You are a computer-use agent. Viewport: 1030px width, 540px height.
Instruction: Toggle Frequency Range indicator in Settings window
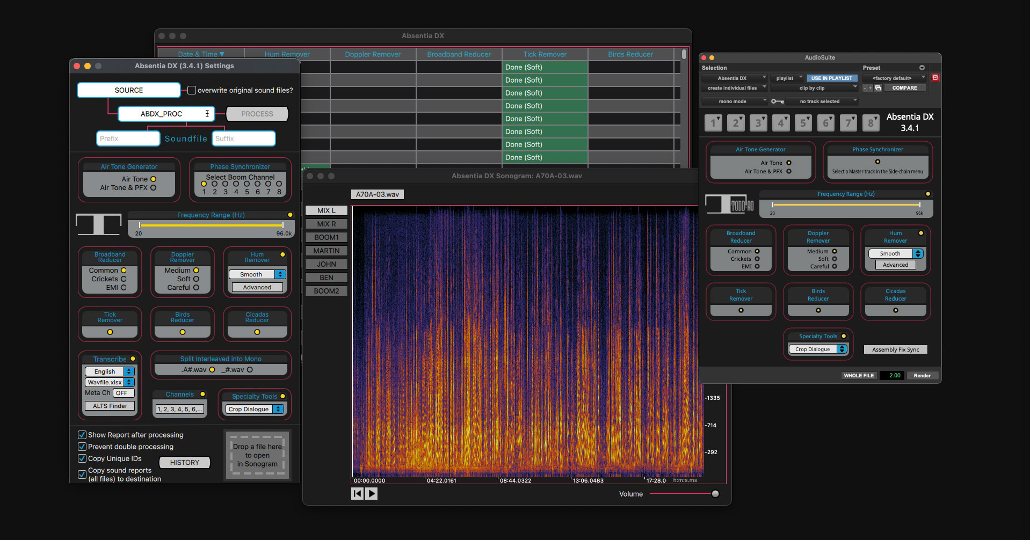point(290,215)
